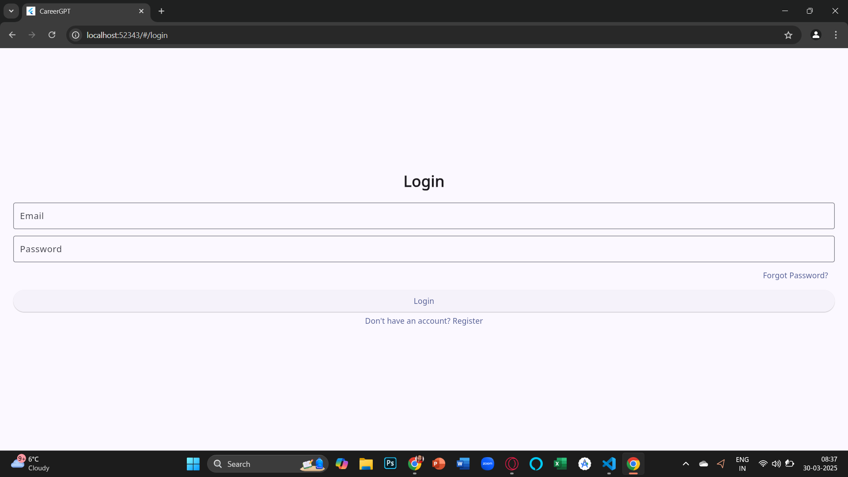View site information icon in address bar
This screenshot has height=477, width=848.
coord(76,35)
